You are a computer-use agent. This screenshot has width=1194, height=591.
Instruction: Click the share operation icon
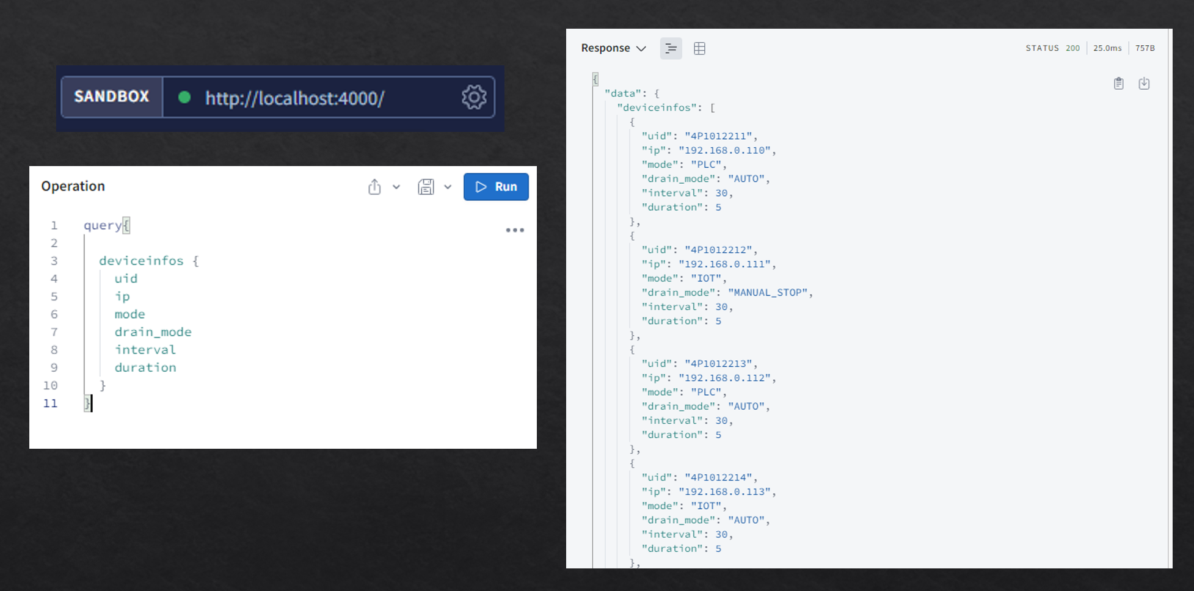coord(374,187)
